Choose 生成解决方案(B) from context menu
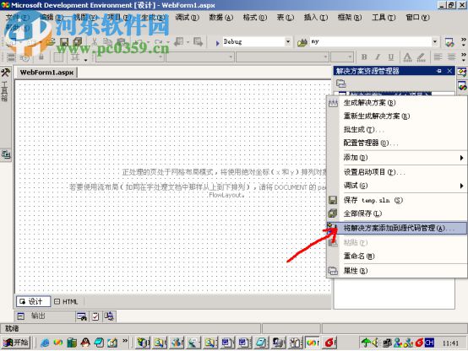Viewport: 468px width, 351px height. [x=397, y=103]
